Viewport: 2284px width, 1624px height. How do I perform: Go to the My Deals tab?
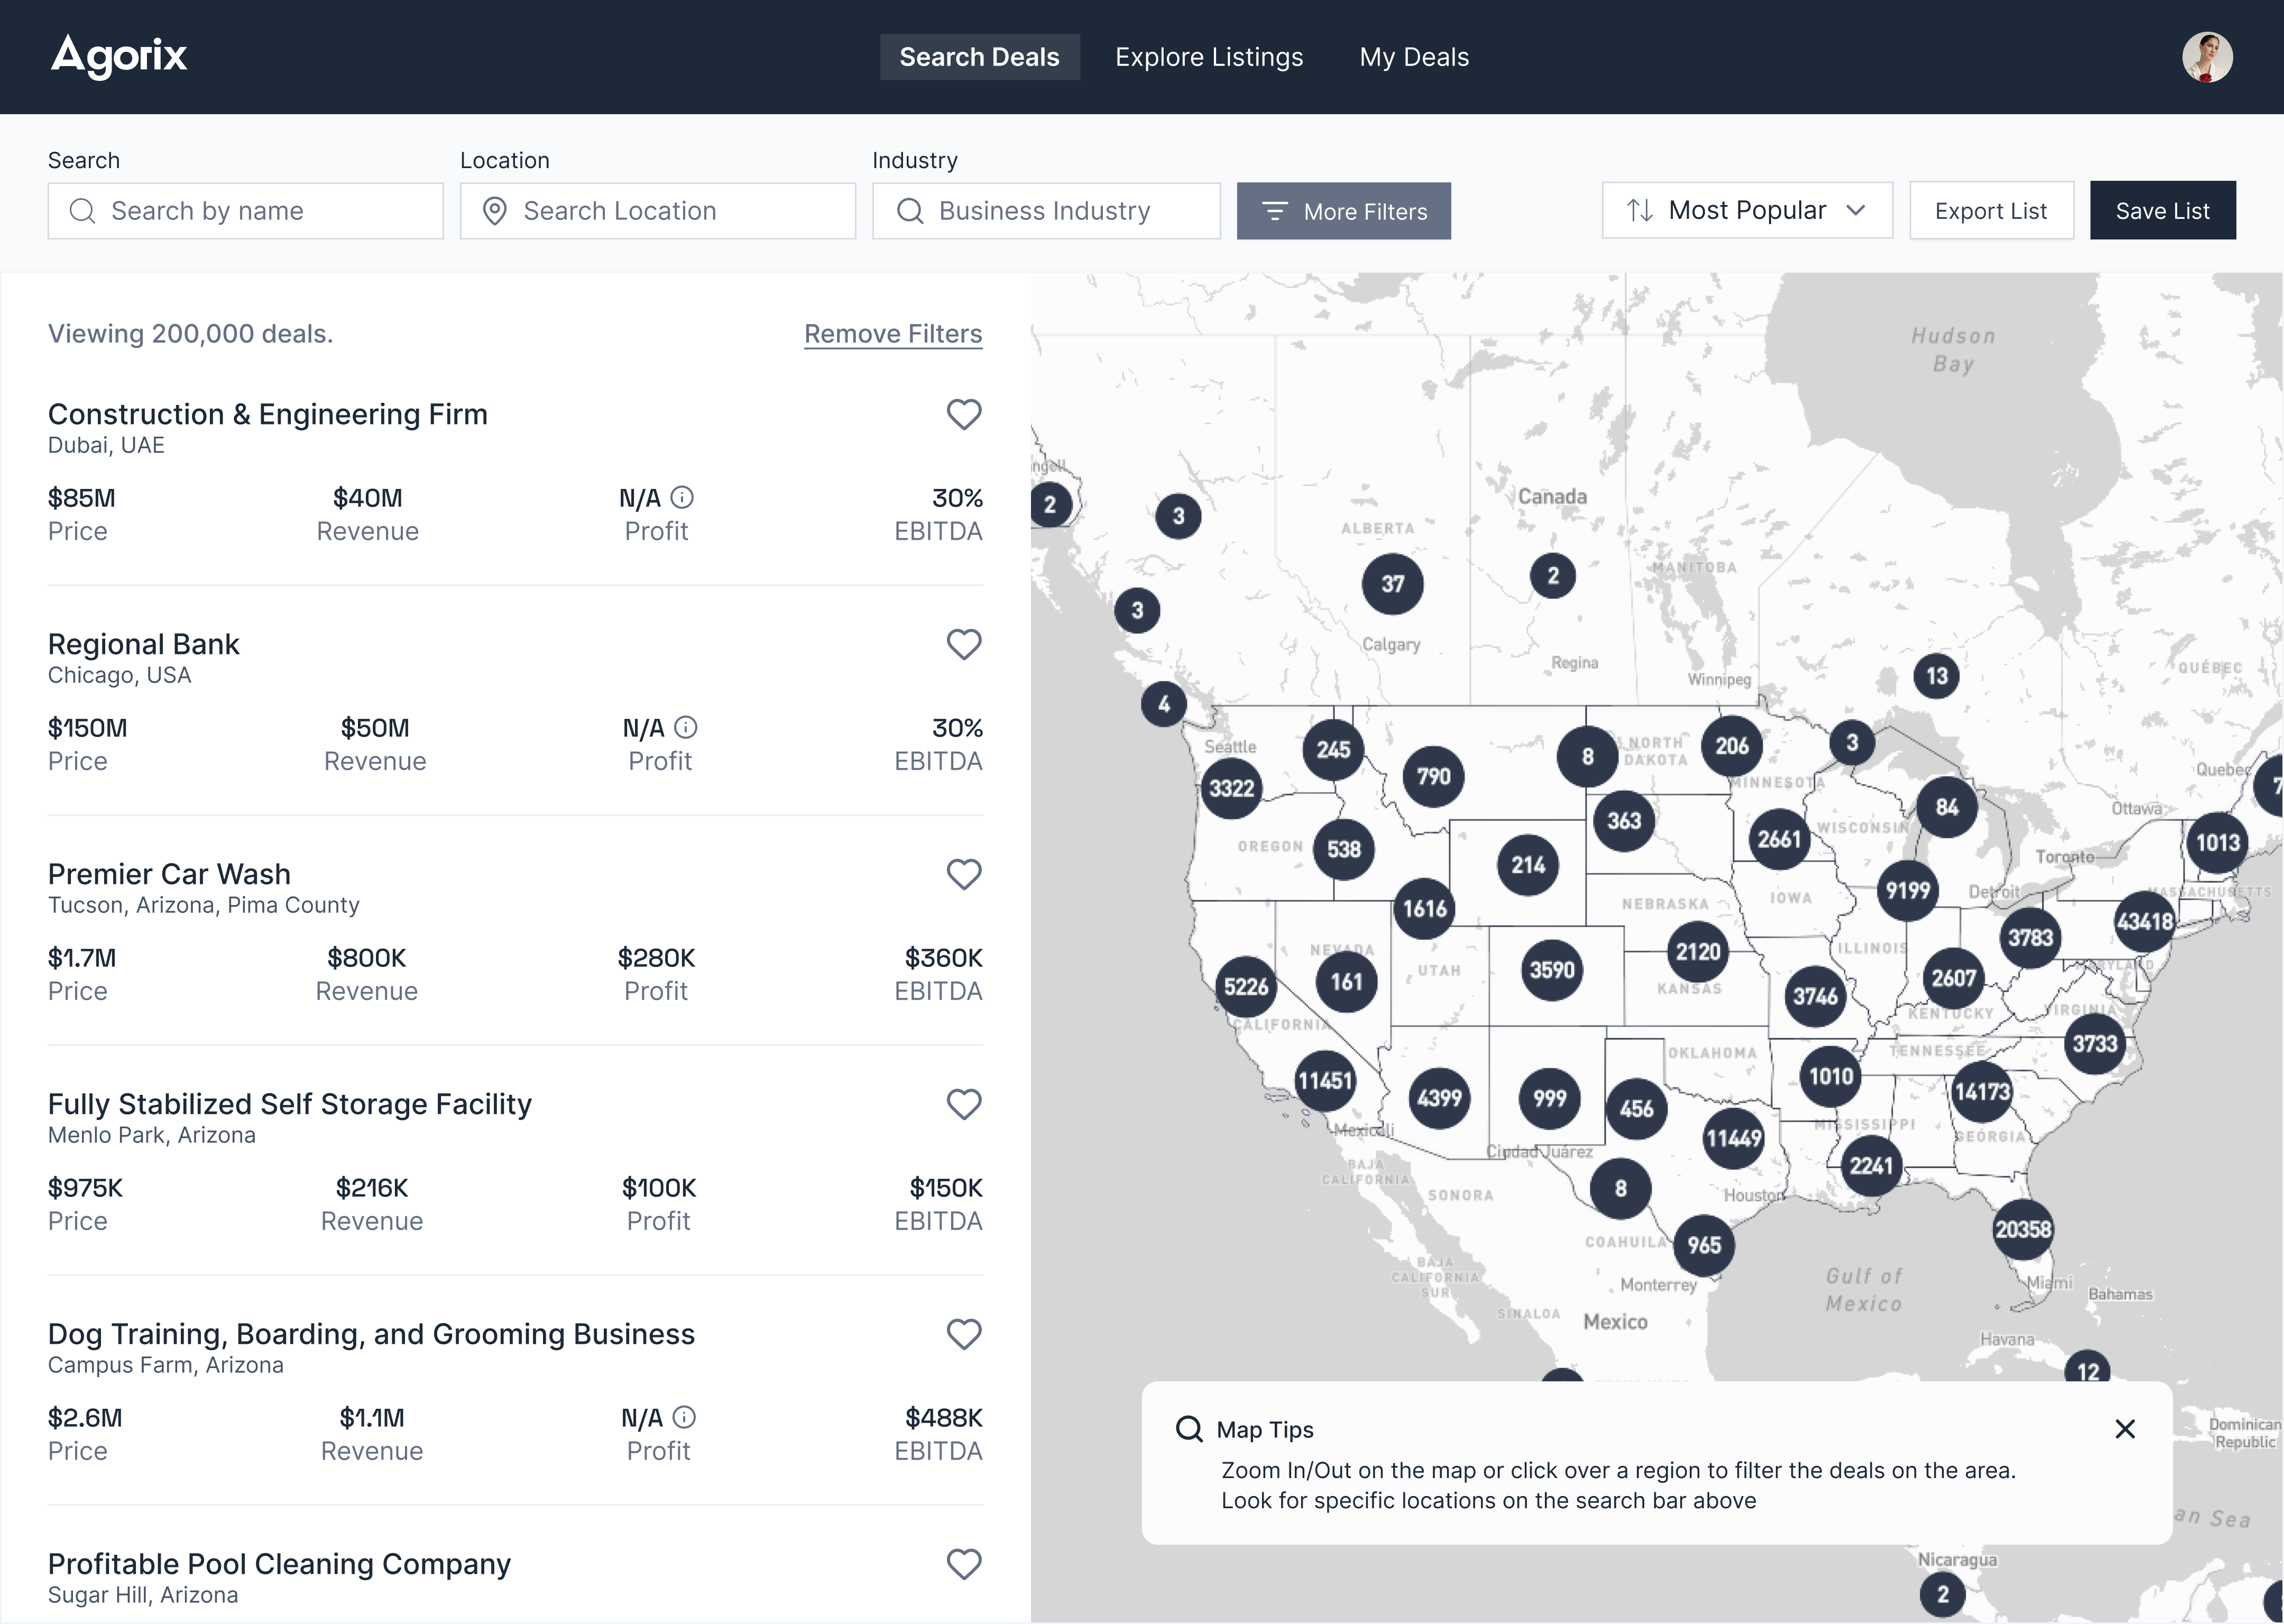pos(1414,57)
